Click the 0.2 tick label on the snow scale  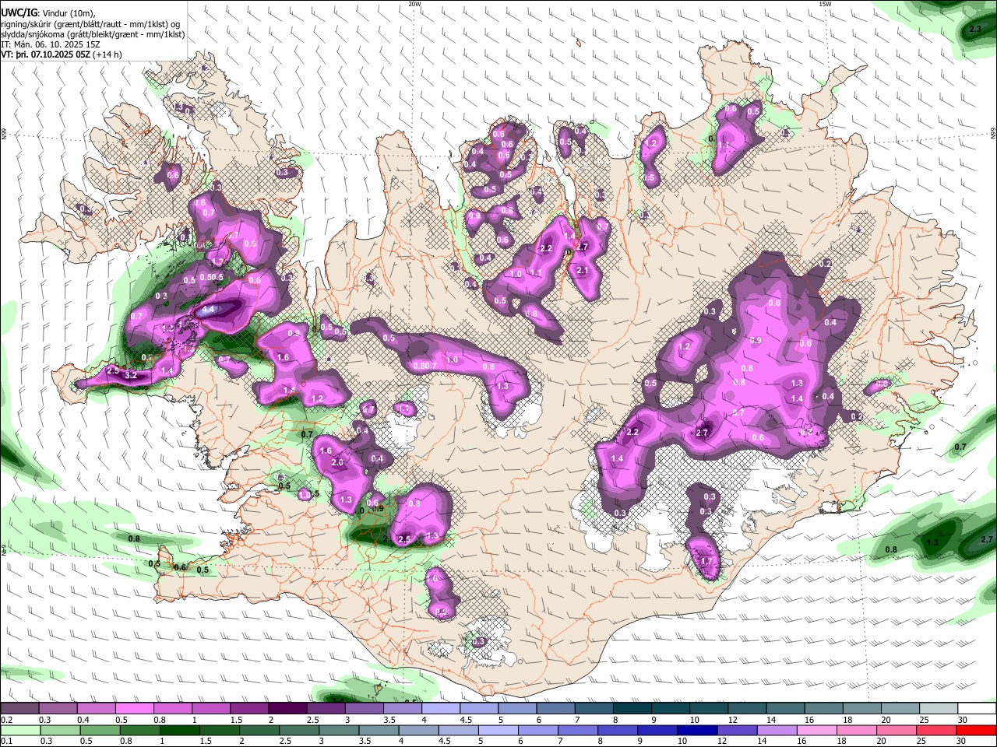[5, 719]
